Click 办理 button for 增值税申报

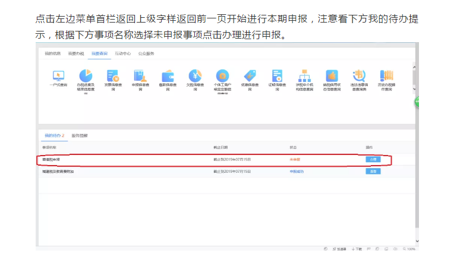pos(373,159)
